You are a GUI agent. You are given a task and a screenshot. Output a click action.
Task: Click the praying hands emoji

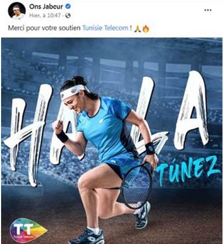click(137, 29)
